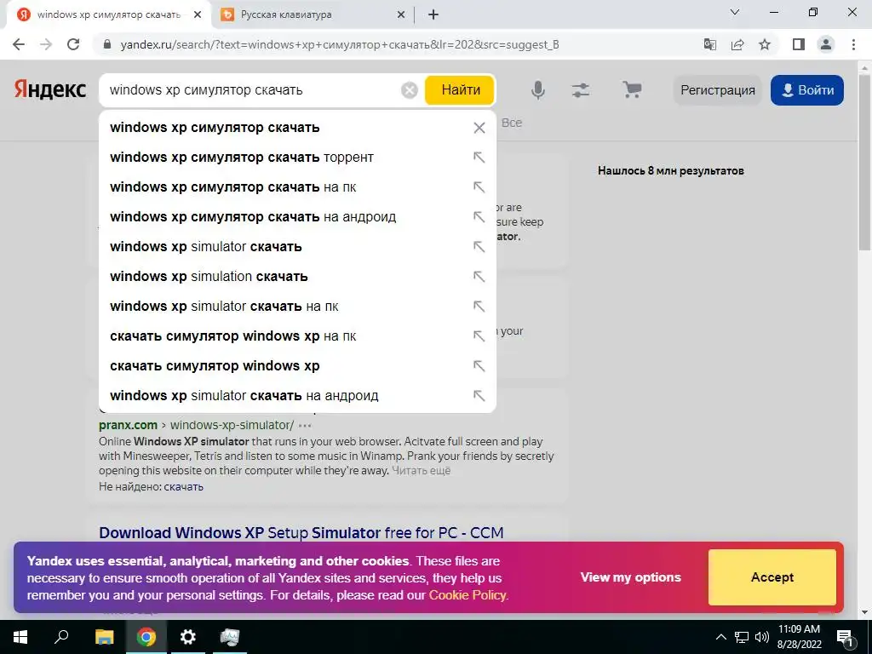Open pranx result three-dot options
This screenshot has width=872, height=654.
(305, 426)
